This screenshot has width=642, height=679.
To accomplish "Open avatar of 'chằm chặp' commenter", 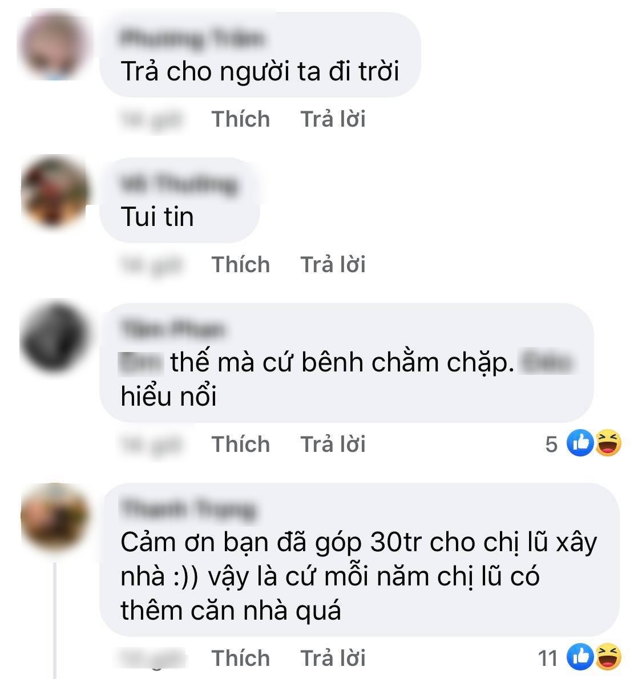I will click(55, 337).
